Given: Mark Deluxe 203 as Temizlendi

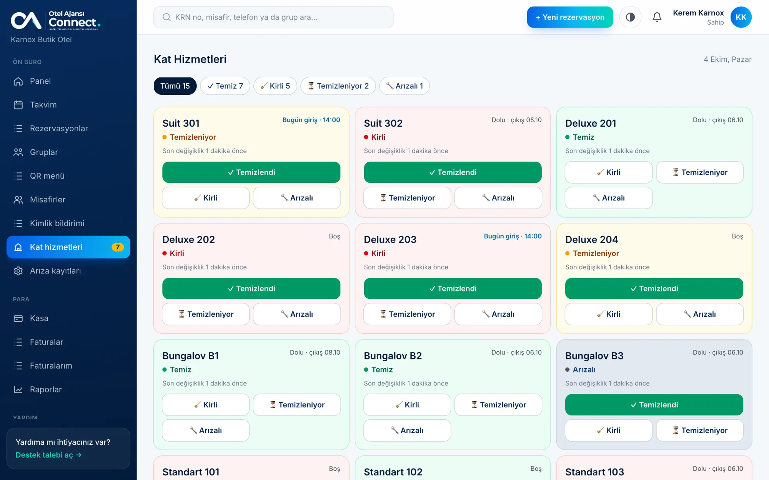Looking at the screenshot, I should tap(453, 289).
